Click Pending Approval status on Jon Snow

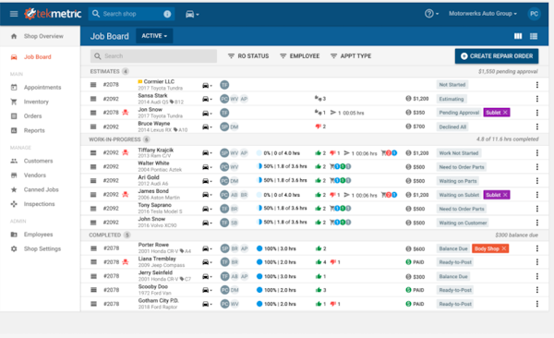[x=459, y=113]
